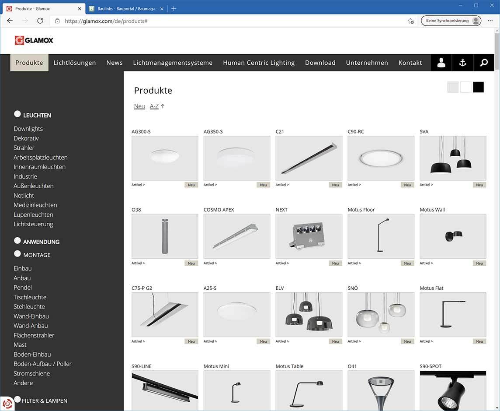Expand the FILTER & LAMPEN section
Image resolution: width=500 pixels, height=411 pixels.
click(x=17, y=399)
